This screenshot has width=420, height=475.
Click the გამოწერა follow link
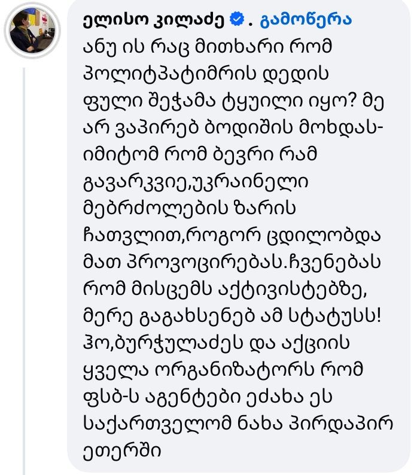[306, 20]
